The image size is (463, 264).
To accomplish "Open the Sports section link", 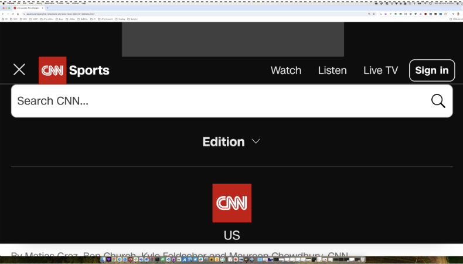I will (89, 70).
